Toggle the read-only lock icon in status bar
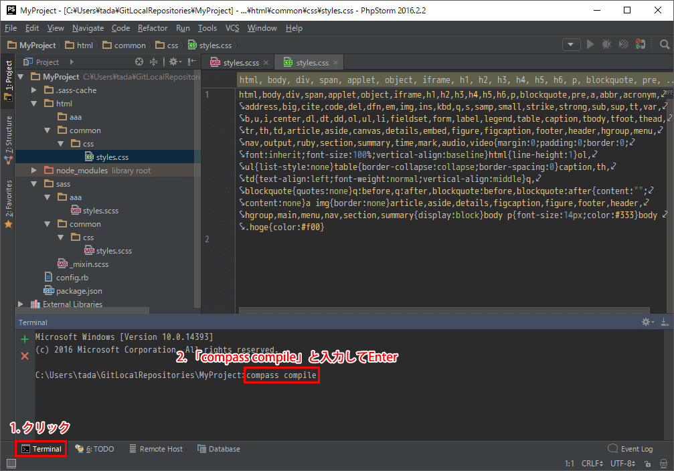 (x=647, y=463)
